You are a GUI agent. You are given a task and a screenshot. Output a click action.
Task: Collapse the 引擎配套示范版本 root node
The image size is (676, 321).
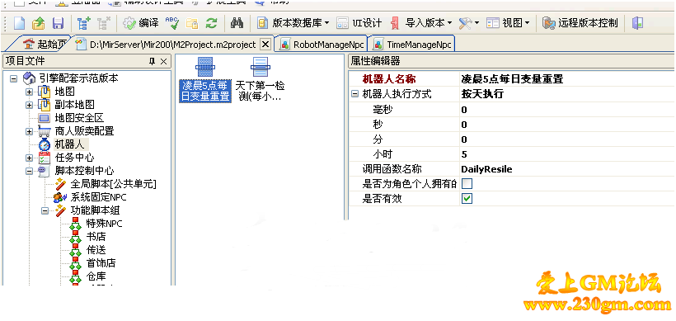click(x=14, y=79)
